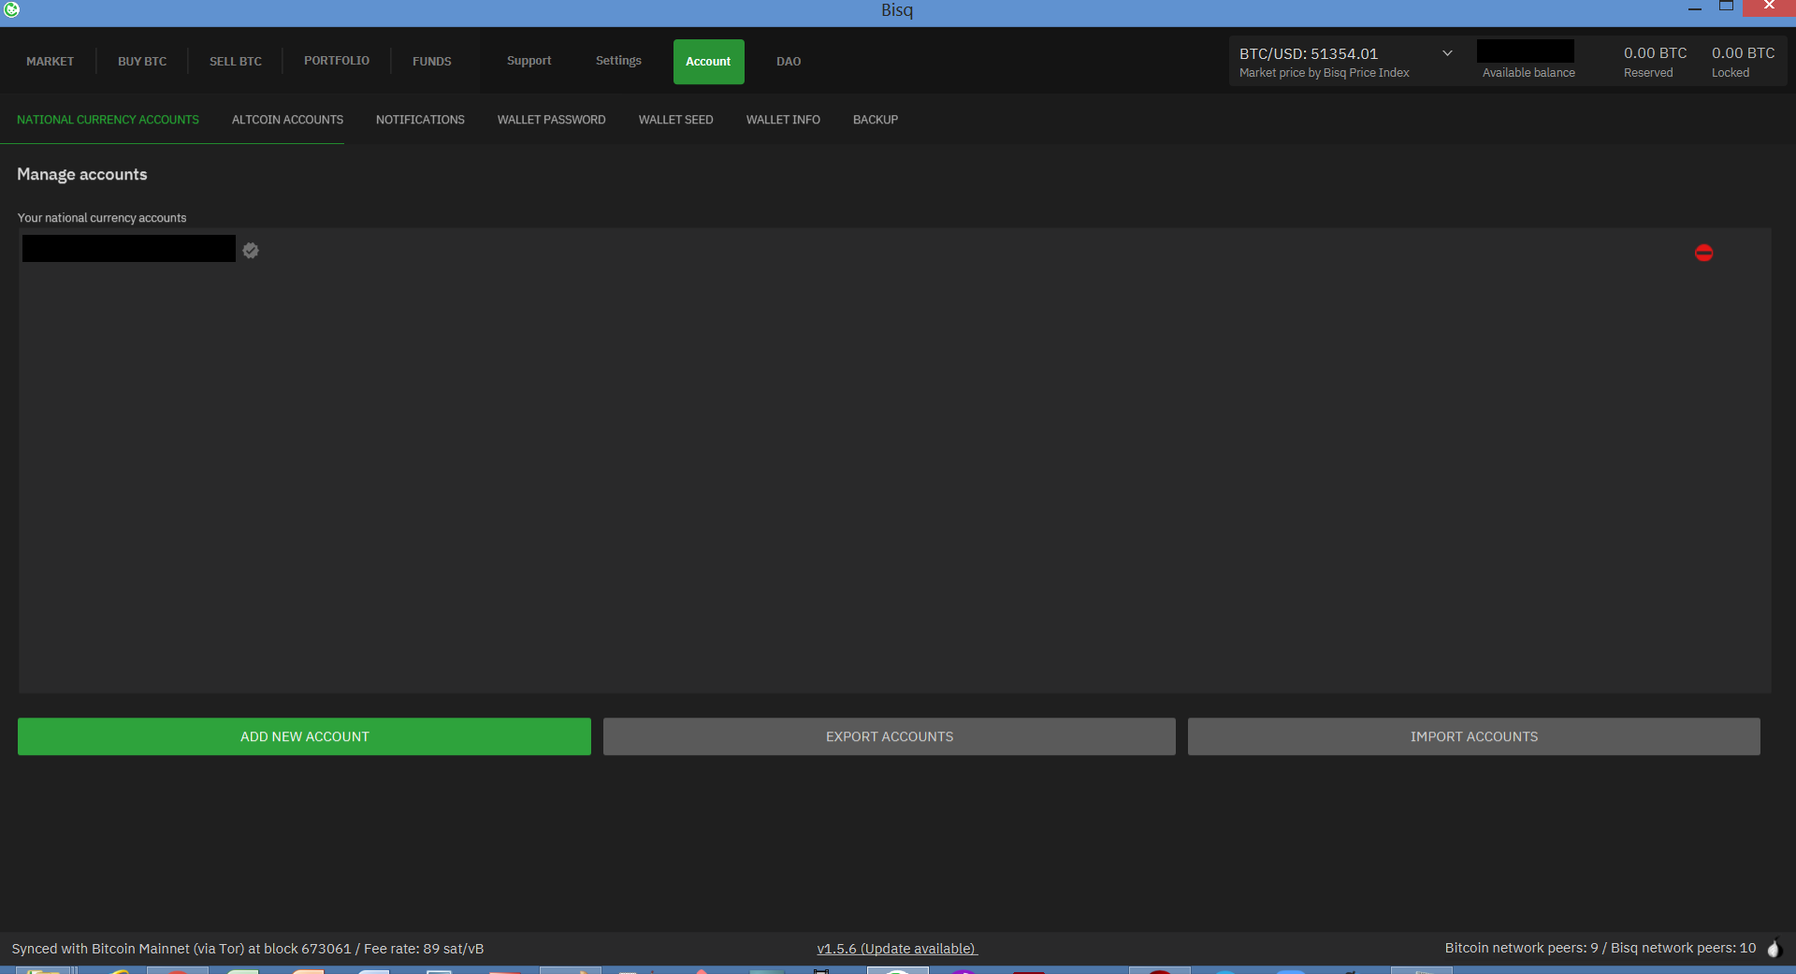Image resolution: width=1796 pixels, height=974 pixels.
Task: Click the red delete account icon
Action: click(1703, 253)
